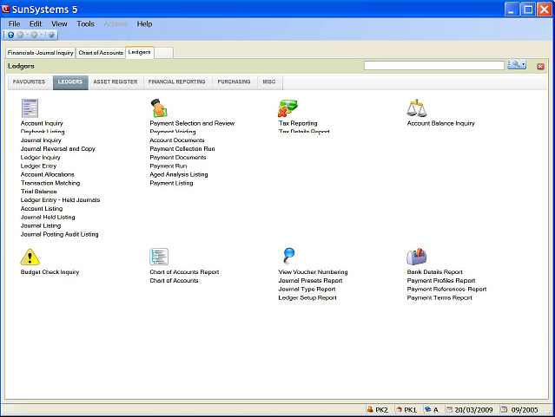
Task: Click the Account Balance Inquiry scales icon
Action: point(417,108)
